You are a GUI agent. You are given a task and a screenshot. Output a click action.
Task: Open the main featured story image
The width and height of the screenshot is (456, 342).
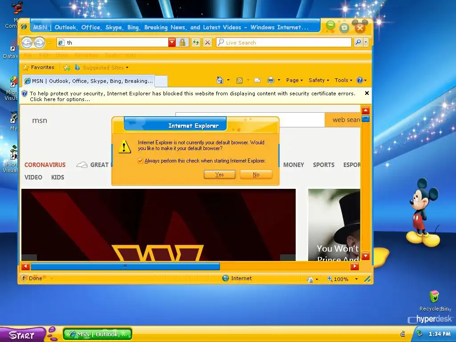159,225
